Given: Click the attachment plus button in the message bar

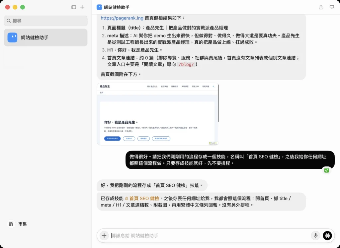Looking at the screenshot, I should (x=104, y=235).
